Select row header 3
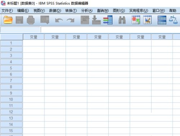Screen dimensions: 180x136 coord(12,56)
